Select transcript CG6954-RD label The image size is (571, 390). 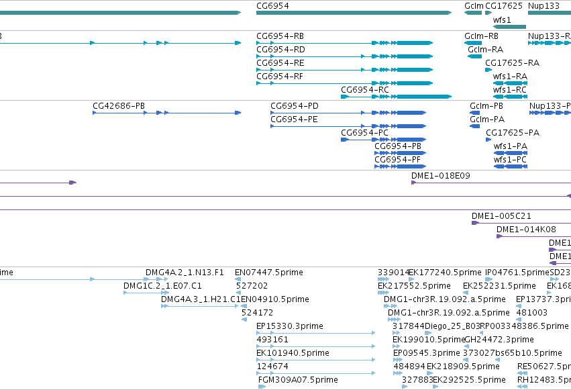(x=280, y=50)
